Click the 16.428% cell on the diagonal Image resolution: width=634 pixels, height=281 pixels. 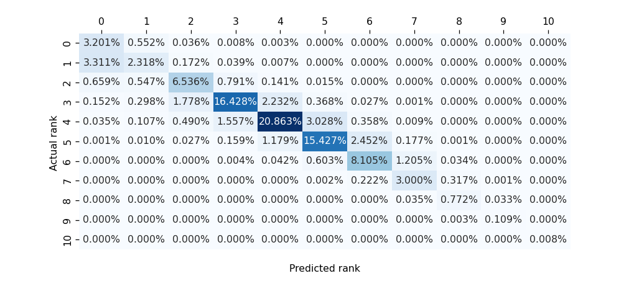[235, 102]
